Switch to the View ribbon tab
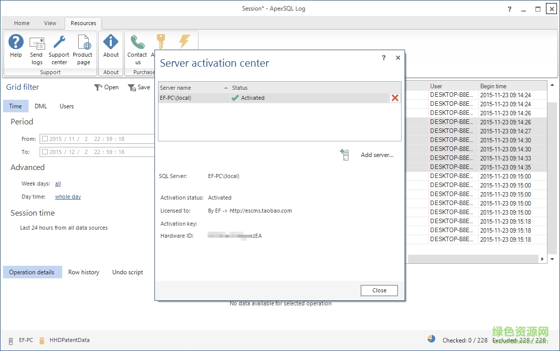The width and height of the screenshot is (560, 351). point(50,23)
